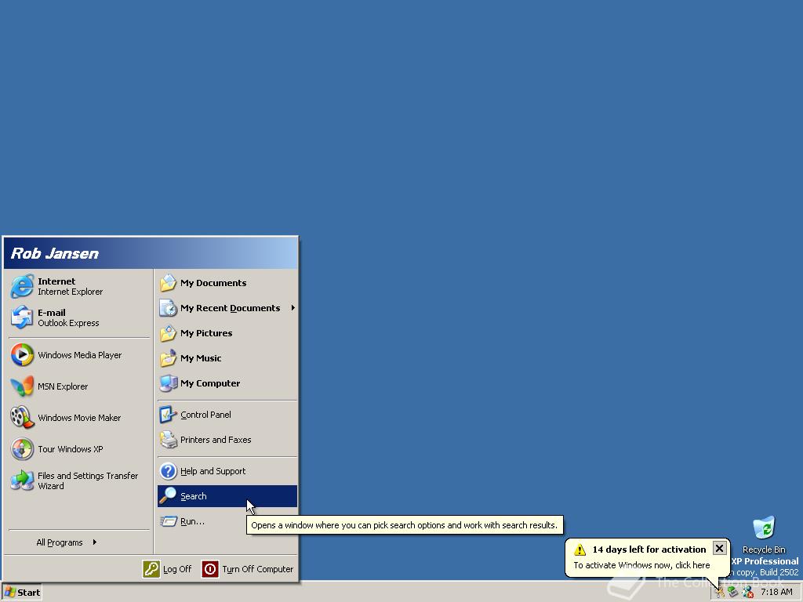Expand My Recent Documents submenu
Screen dimensions: 803x602
coord(230,308)
